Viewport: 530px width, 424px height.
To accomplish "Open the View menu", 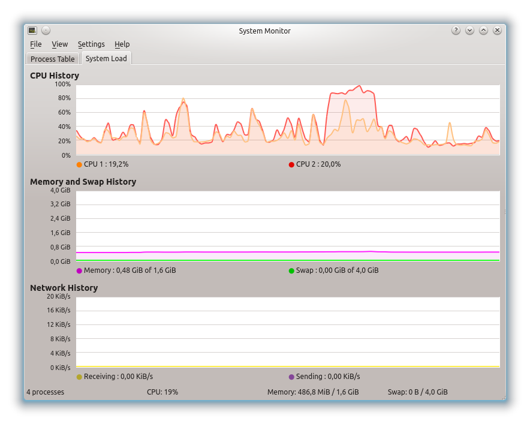I will (x=59, y=44).
